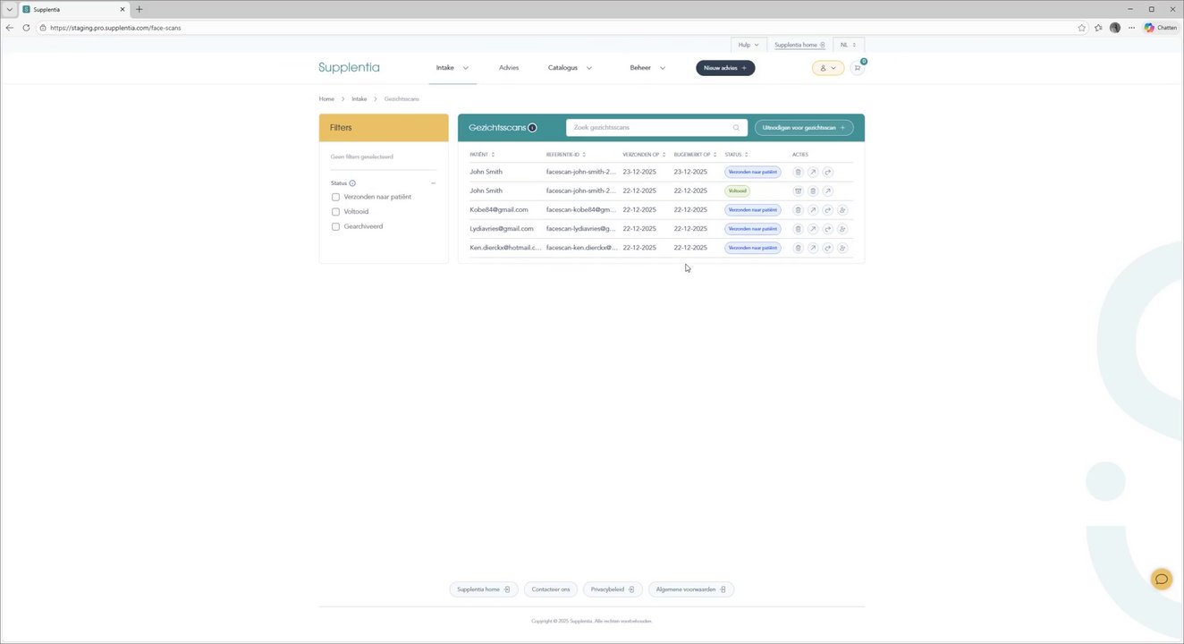Delete the John Smith scan sent 23-12-2025

click(798, 172)
